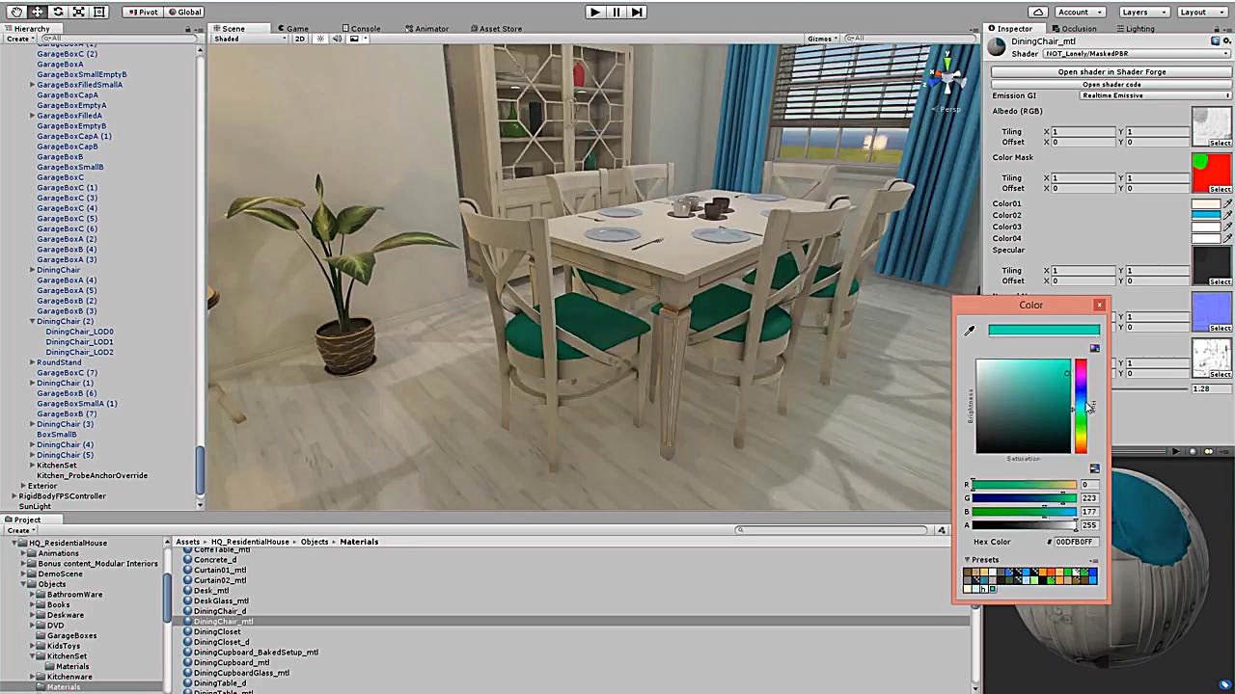Select the Rotate tool

(58, 12)
